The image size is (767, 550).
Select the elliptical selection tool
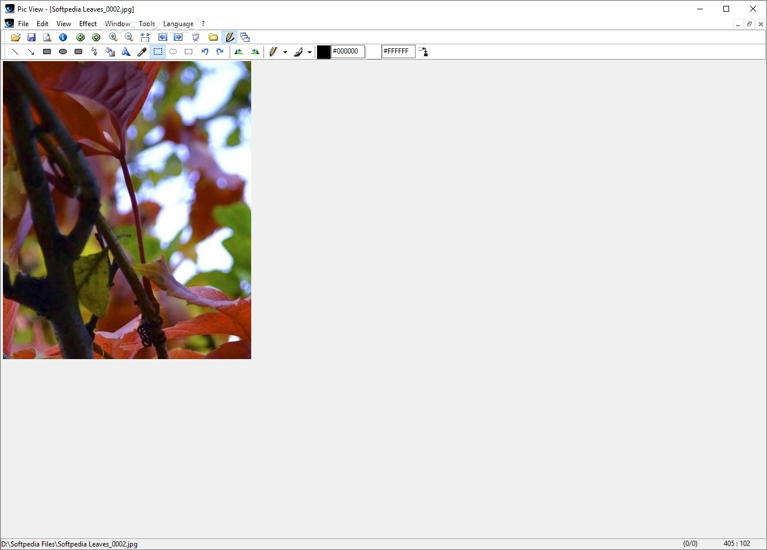tap(173, 52)
